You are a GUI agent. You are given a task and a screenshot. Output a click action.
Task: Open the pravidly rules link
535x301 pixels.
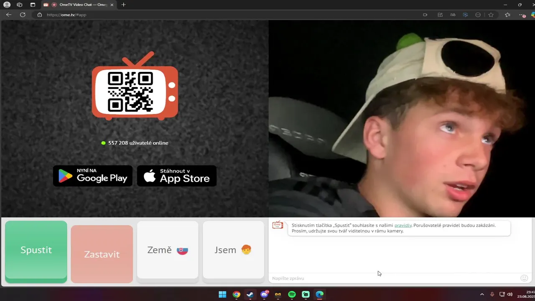403,225
